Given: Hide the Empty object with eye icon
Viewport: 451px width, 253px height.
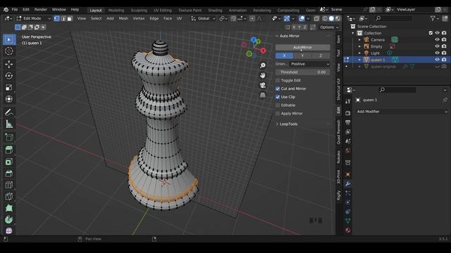Looking at the screenshot, I should click(x=437, y=46).
